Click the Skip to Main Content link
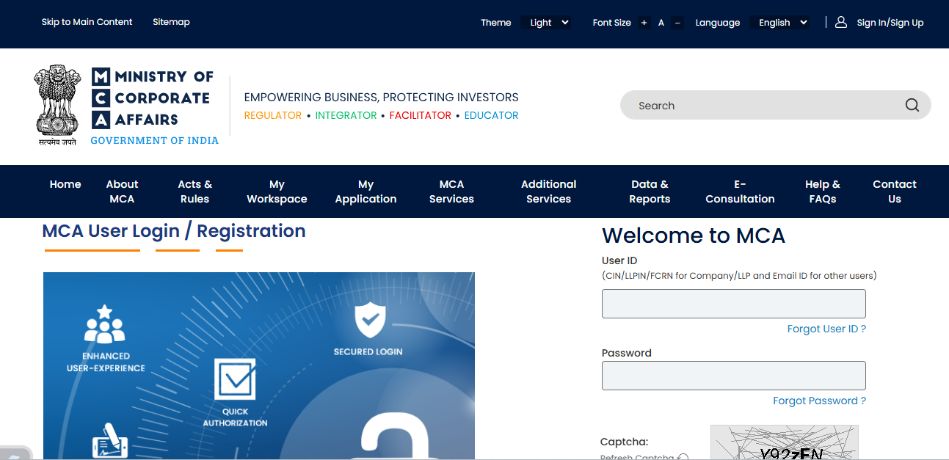This screenshot has width=949, height=460. click(87, 22)
